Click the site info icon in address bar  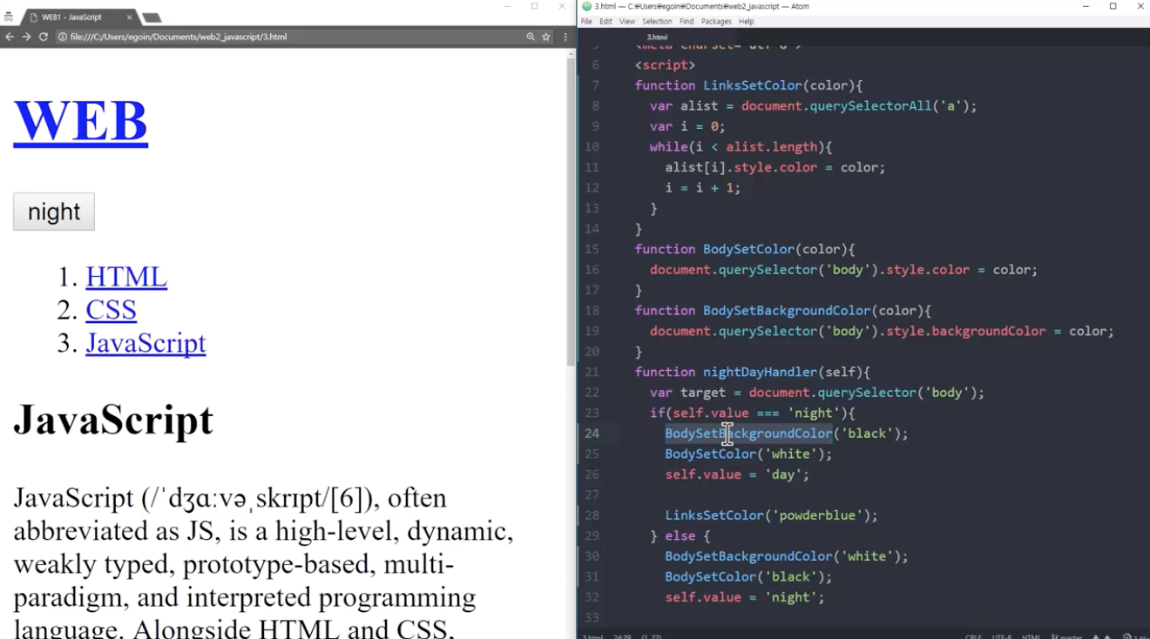pos(63,37)
